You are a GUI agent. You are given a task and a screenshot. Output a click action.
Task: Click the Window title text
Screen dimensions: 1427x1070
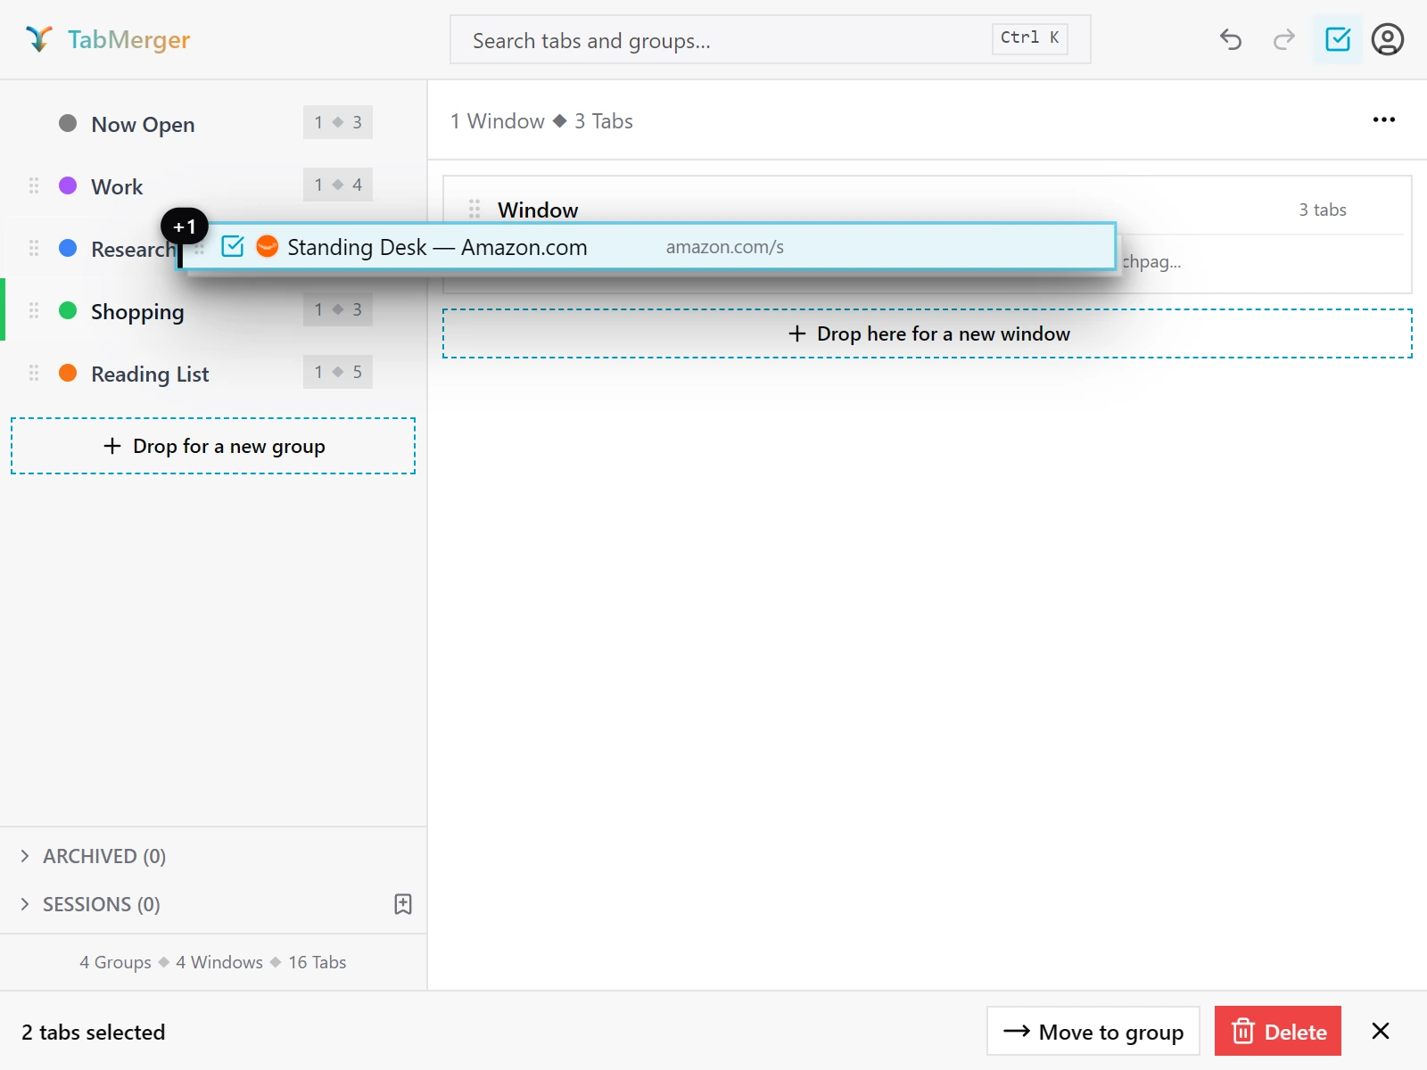[x=538, y=210]
